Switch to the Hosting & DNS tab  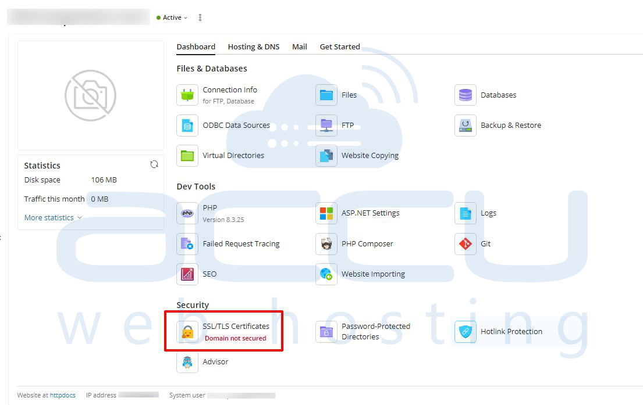[x=253, y=46]
